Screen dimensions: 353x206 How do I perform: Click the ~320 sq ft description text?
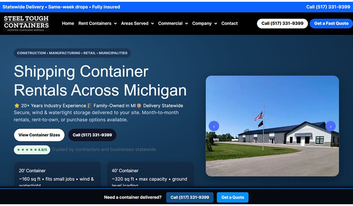[149, 182]
